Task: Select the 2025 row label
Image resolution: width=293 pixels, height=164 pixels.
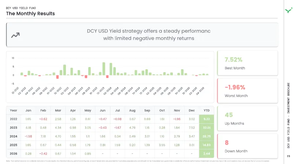Action: [14, 145]
